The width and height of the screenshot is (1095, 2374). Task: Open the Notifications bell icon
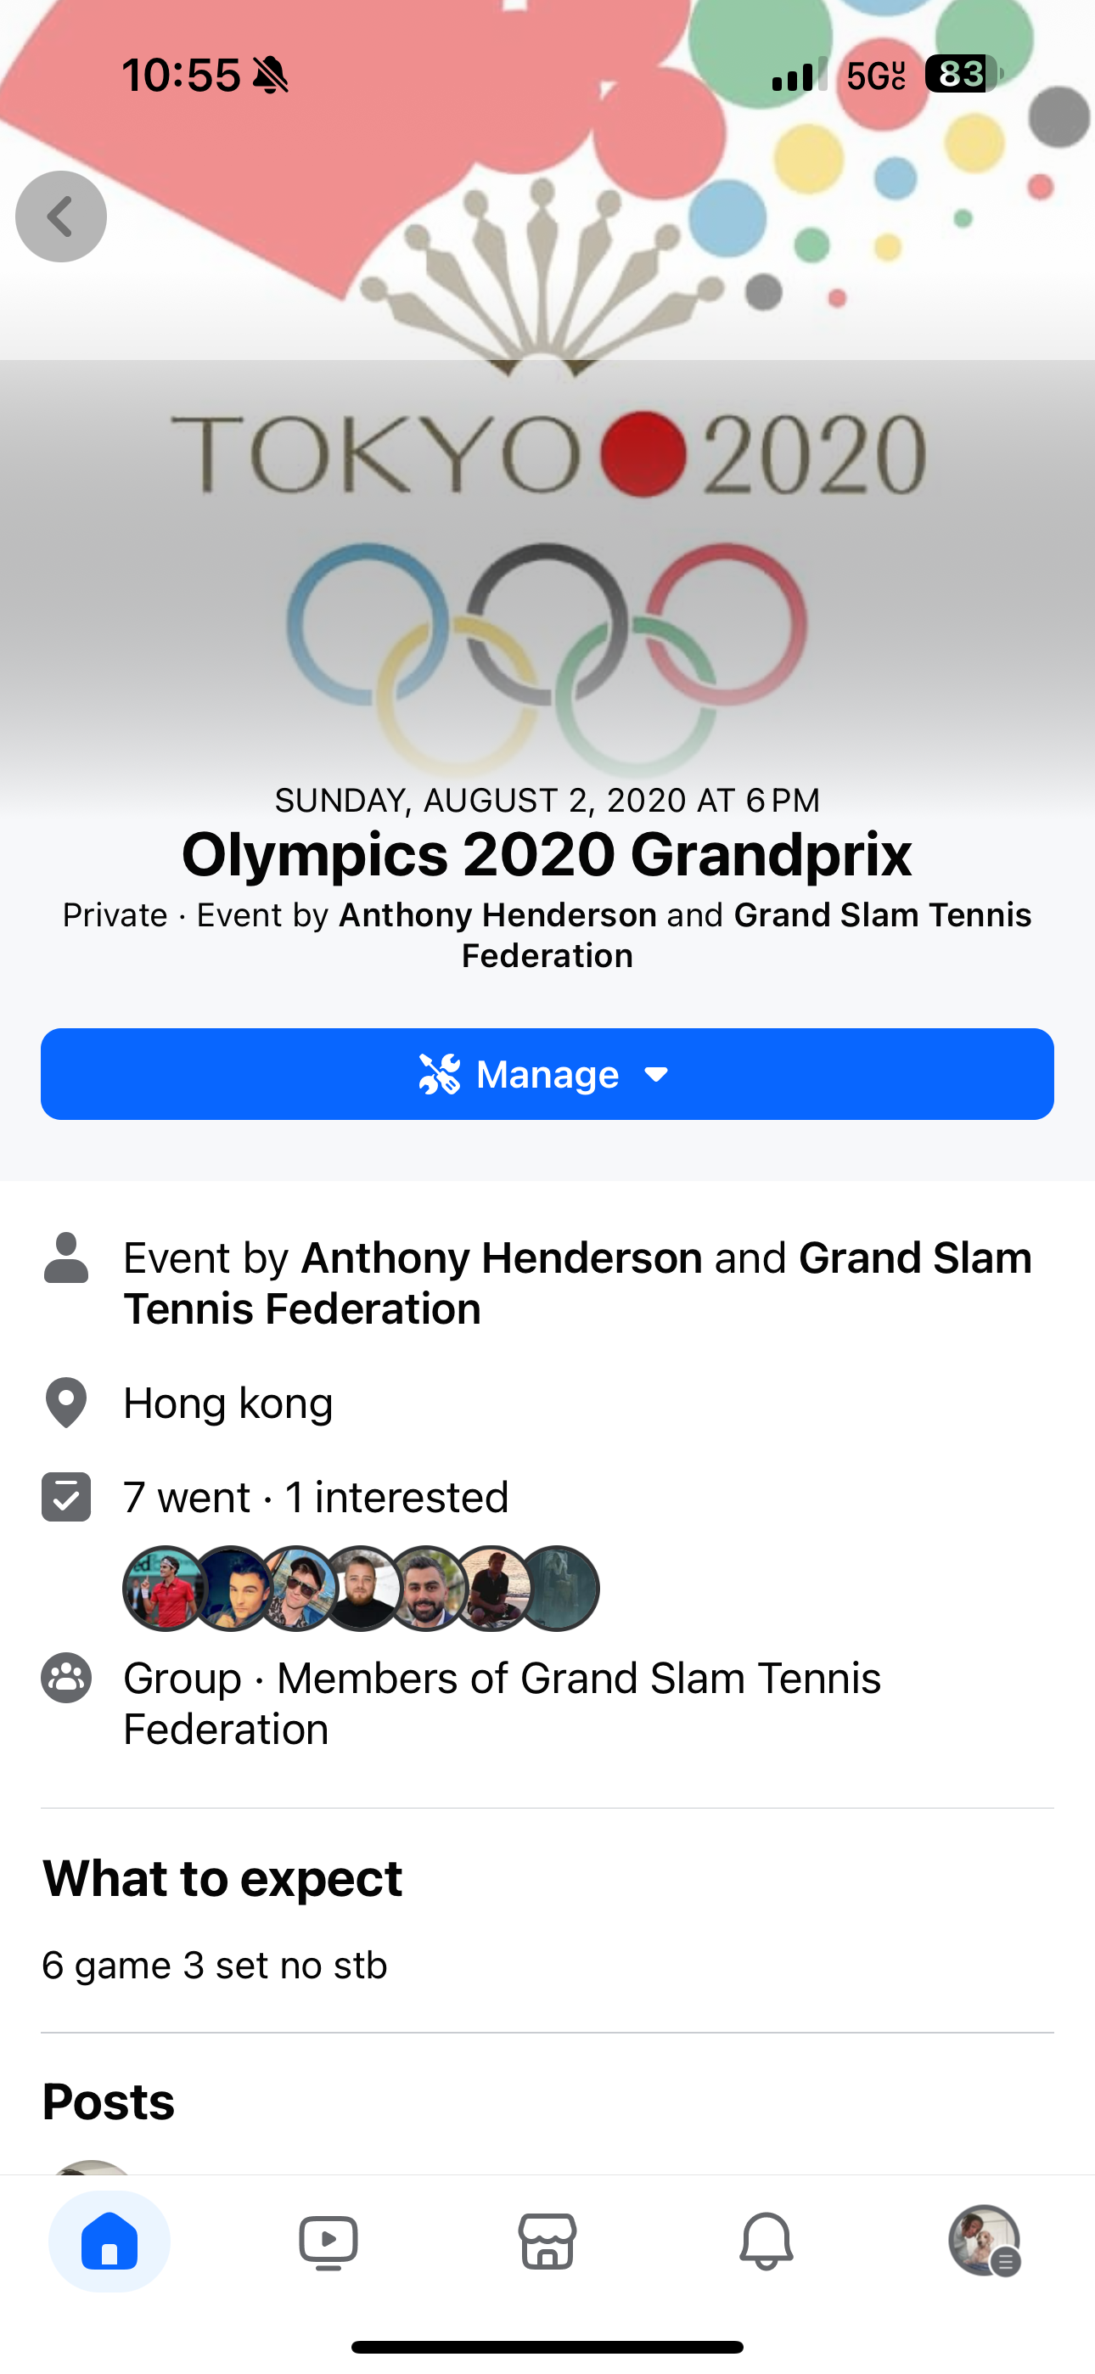[x=766, y=2241]
